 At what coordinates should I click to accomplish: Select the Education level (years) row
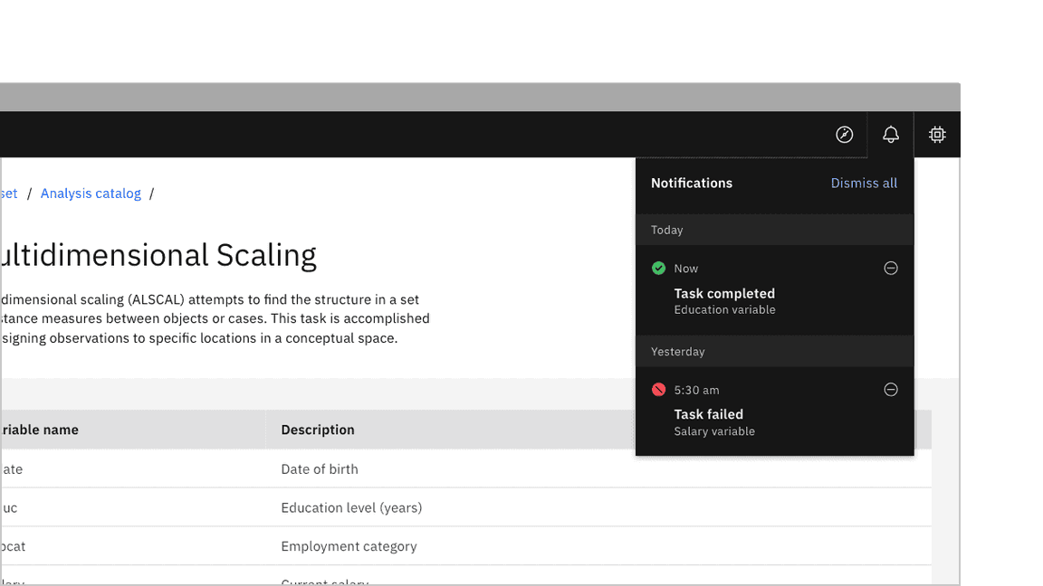(x=351, y=508)
